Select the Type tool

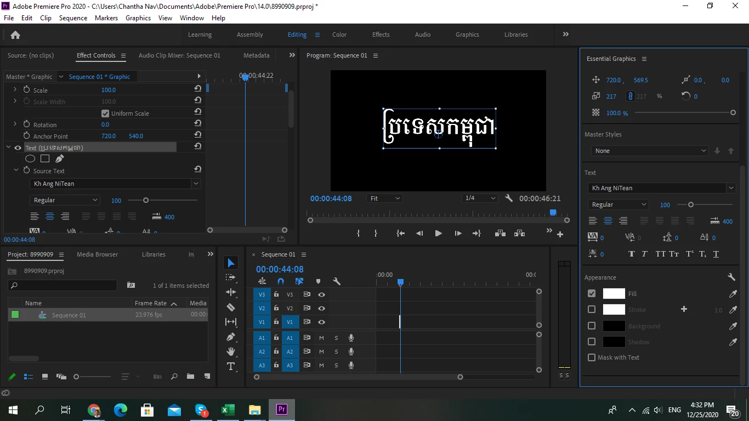tap(231, 366)
